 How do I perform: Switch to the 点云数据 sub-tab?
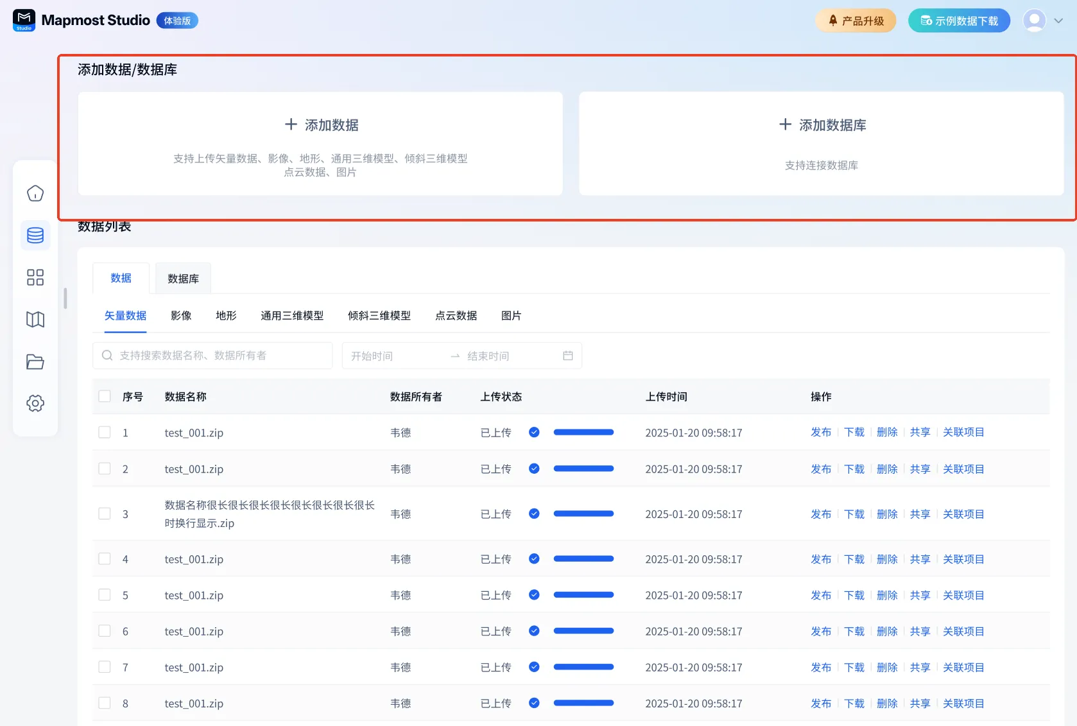(456, 316)
